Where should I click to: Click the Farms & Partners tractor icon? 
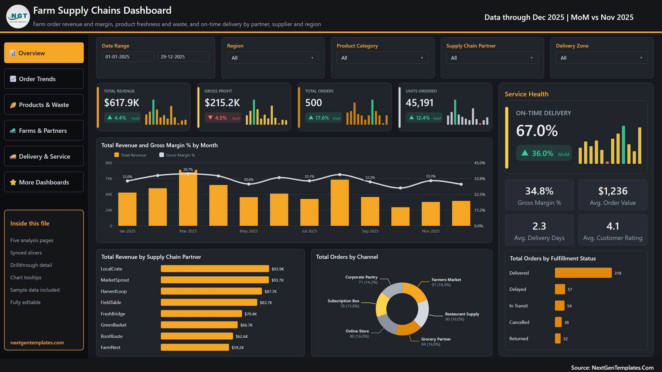pos(13,131)
